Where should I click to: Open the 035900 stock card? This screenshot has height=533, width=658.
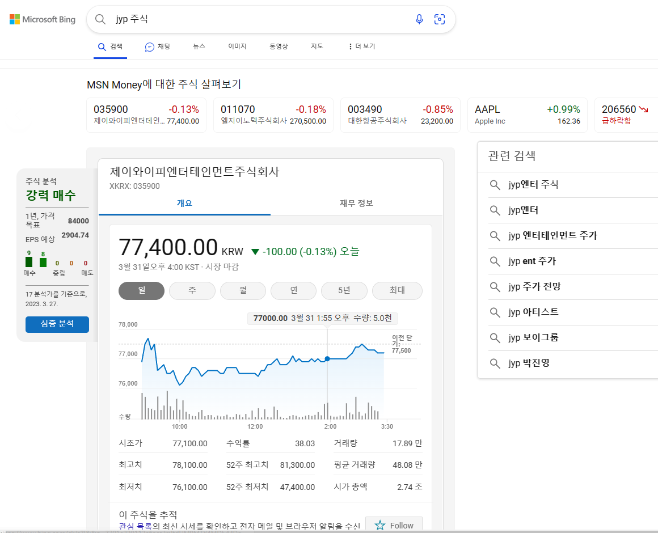[x=146, y=115]
